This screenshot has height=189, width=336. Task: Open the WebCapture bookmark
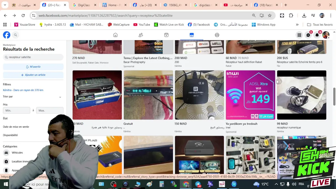click(x=118, y=24)
